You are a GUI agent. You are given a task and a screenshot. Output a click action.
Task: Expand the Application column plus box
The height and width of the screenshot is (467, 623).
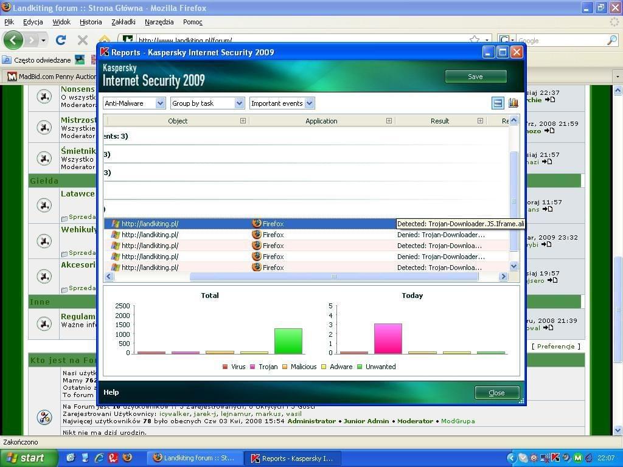tap(389, 121)
